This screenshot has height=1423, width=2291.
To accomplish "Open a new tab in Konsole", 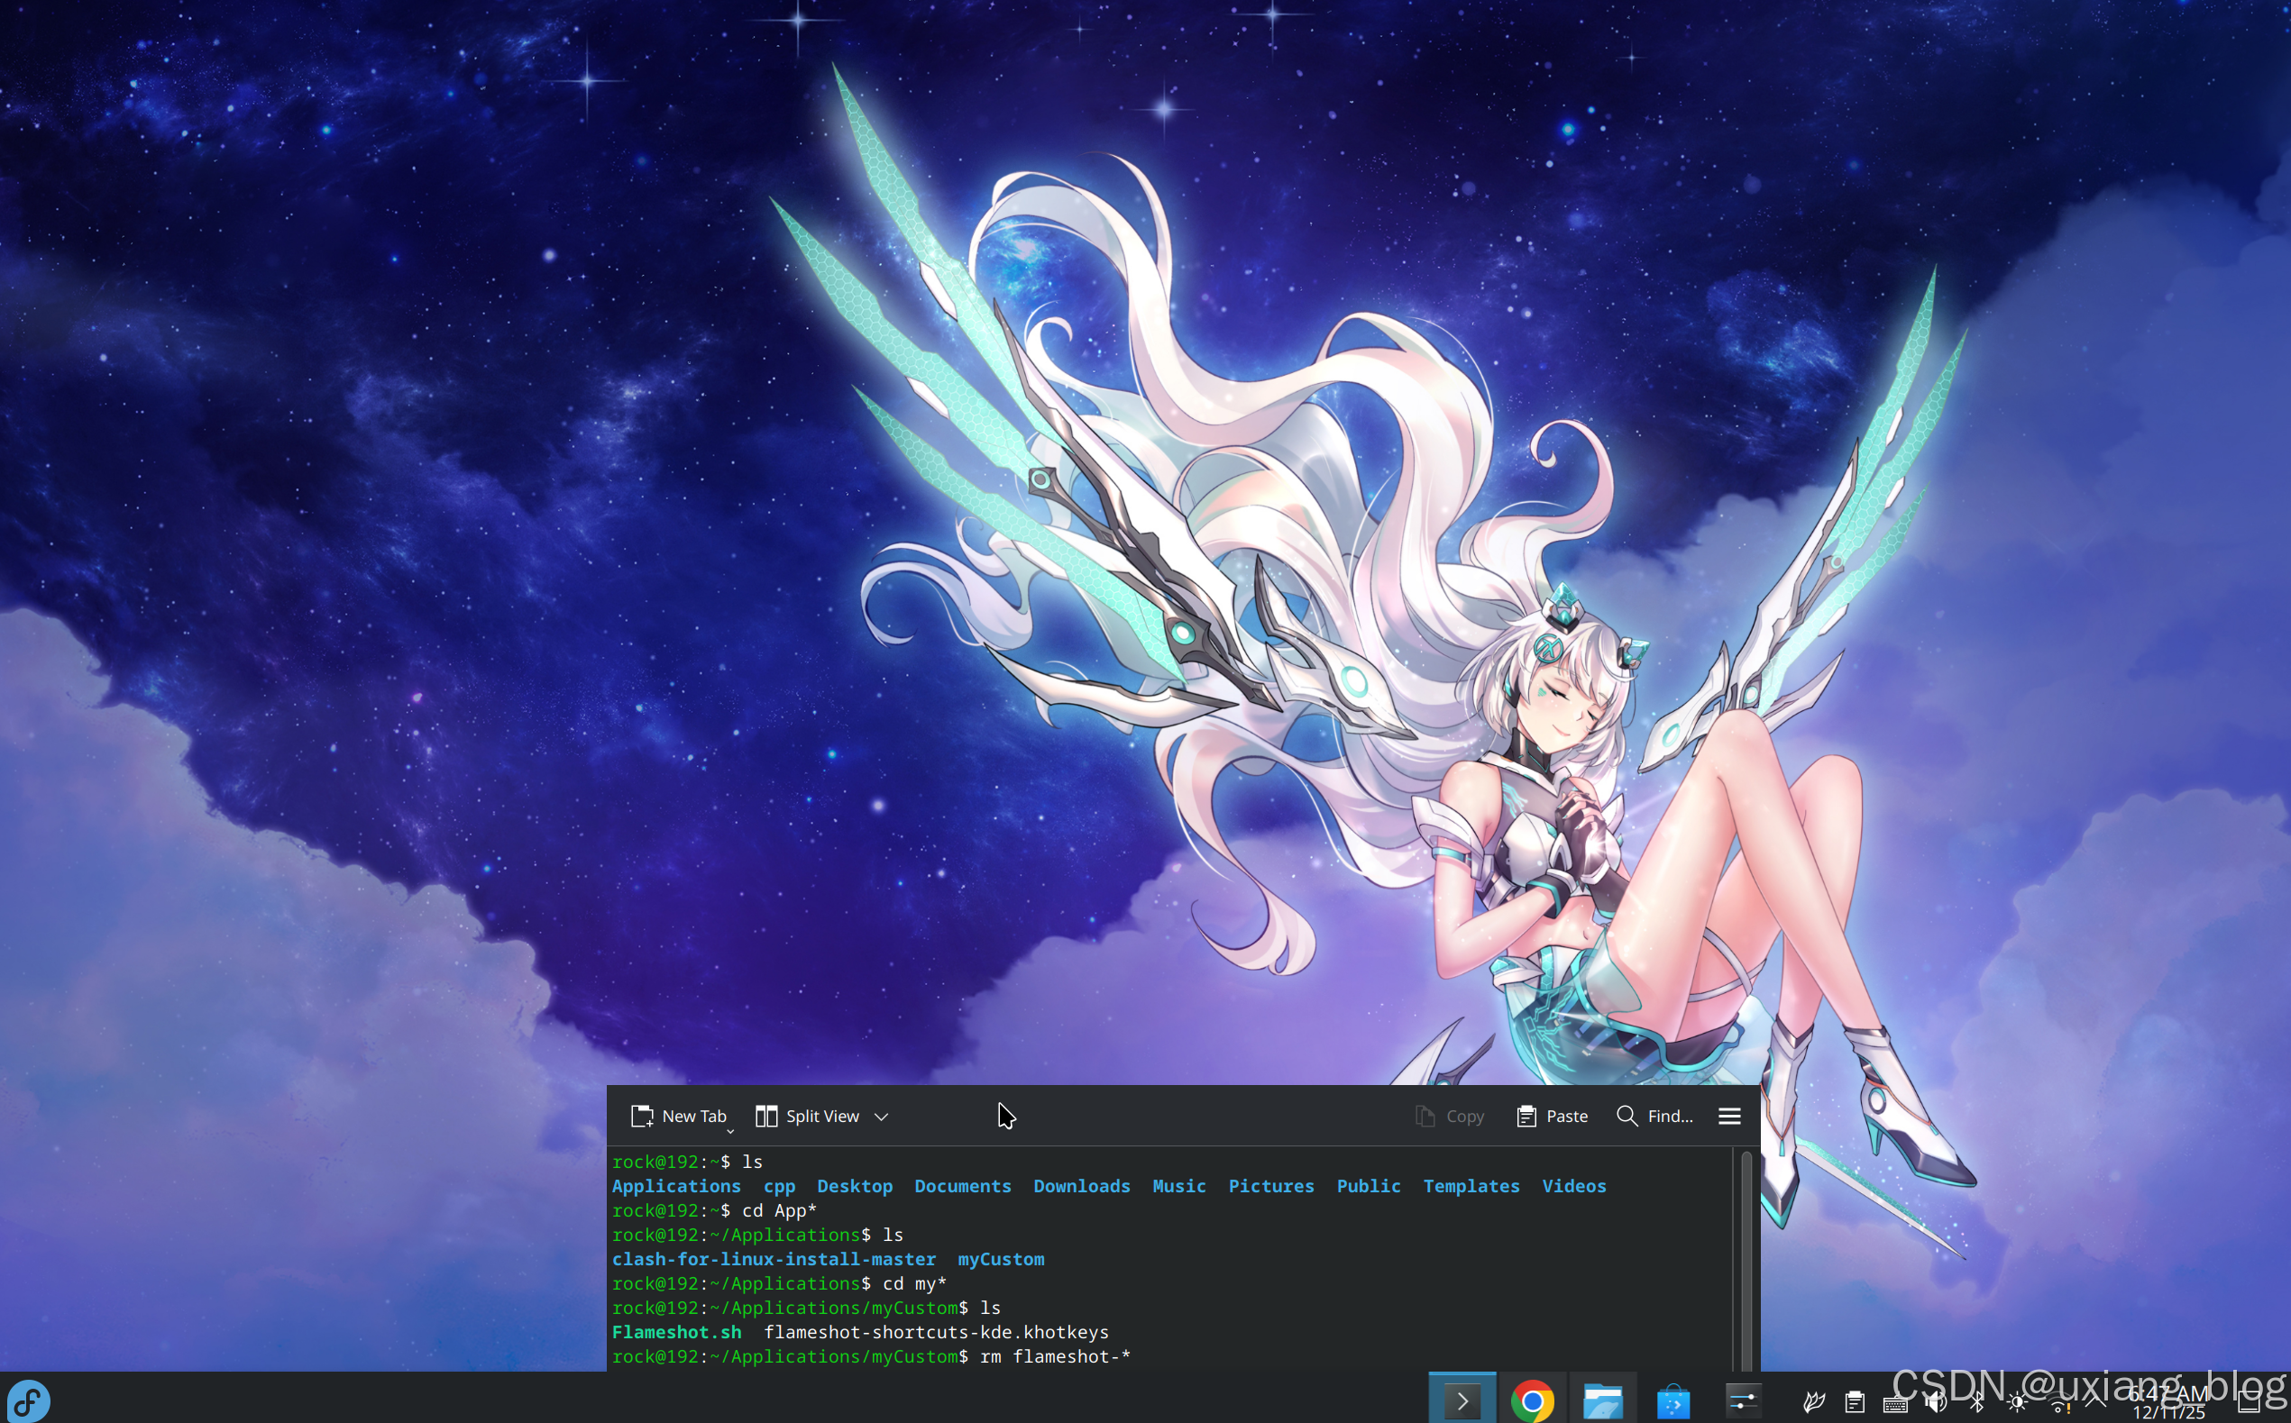I will [678, 1117].
